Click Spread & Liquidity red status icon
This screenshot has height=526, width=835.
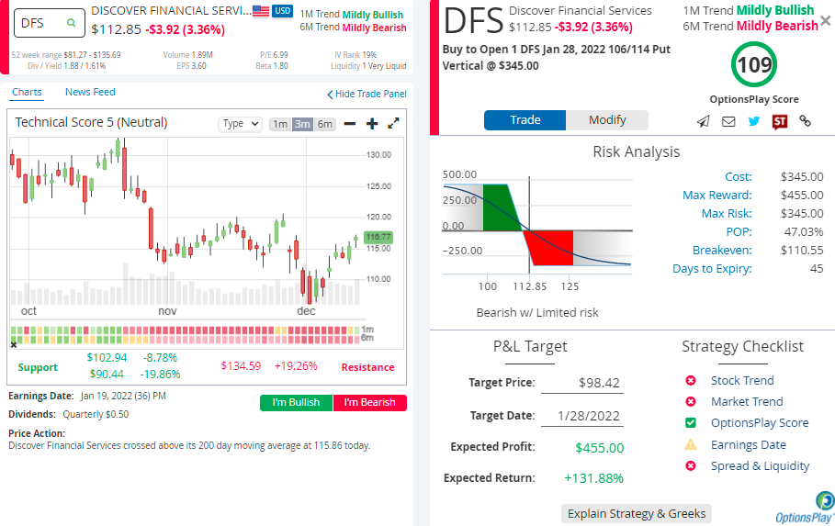(691, 465)
